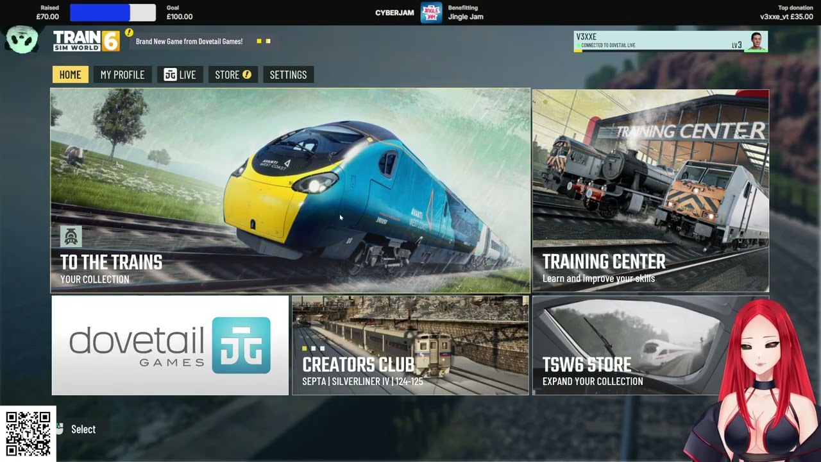Click the Creators Club carousel dots
The image size is (821, 462).
313,348
